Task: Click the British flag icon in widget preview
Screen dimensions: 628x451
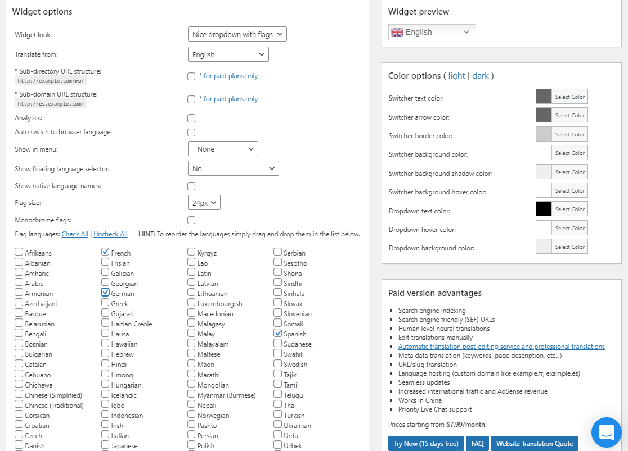Action: (397, 32)
